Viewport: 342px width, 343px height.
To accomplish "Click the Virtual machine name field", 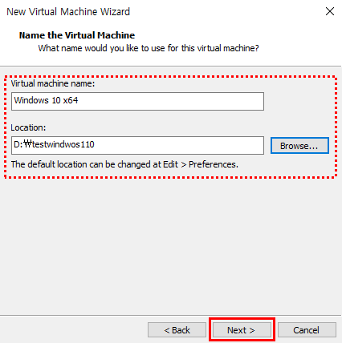I will [x=137, y=101].
